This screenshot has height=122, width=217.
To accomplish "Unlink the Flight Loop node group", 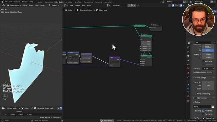I will (135, 5).
